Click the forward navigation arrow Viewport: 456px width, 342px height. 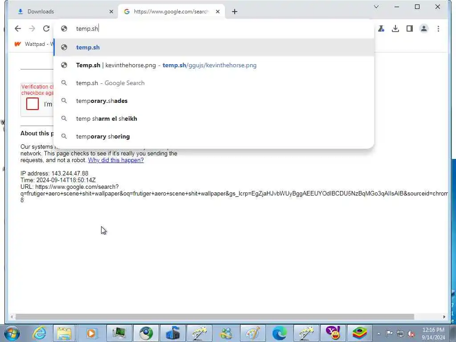pyautogui.click(x=32, y=28)
